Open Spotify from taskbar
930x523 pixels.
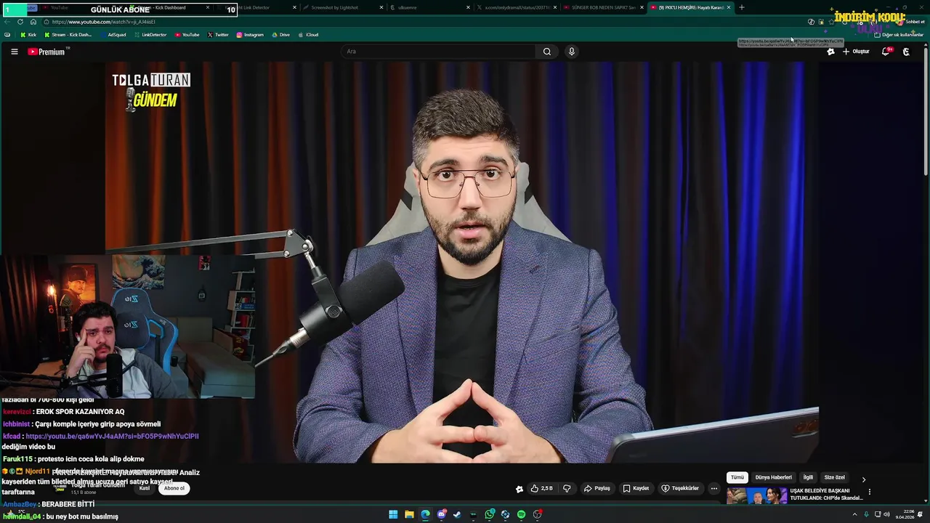(521, 514)
